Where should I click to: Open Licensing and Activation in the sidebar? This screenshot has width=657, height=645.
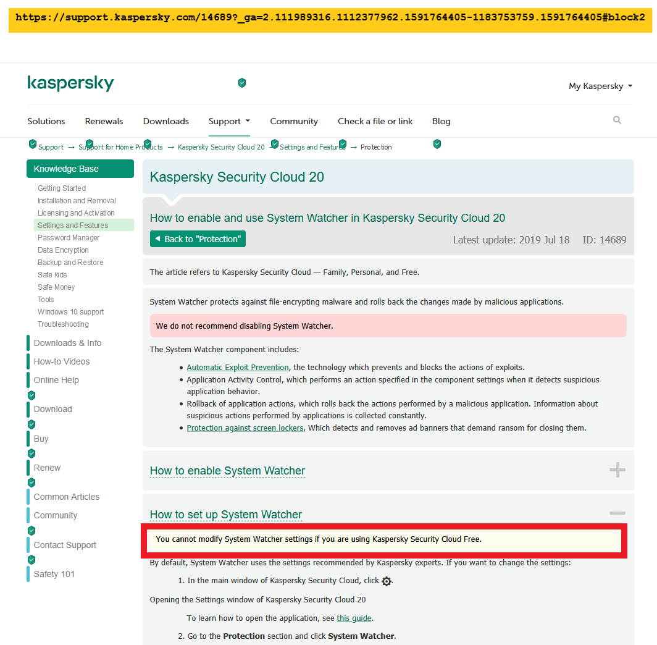[76, 213]
